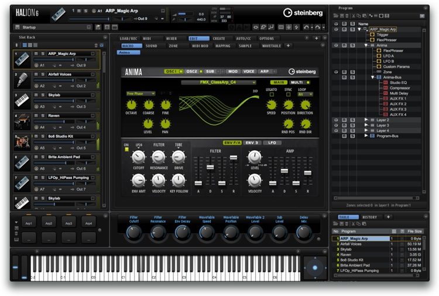The width and height of the screenshot is (439, 296).
Task: Enable the Legato checkbox
Action: (271, 94)
